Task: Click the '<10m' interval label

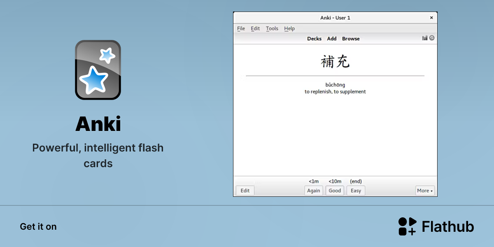Action: pyautogui.click(x=335, y=181)
